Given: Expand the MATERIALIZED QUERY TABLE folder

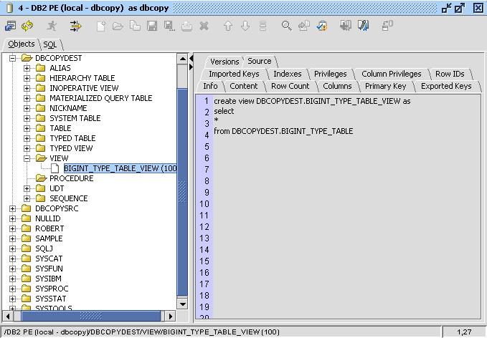Looking at the screenshot, I should pos(27,98).
